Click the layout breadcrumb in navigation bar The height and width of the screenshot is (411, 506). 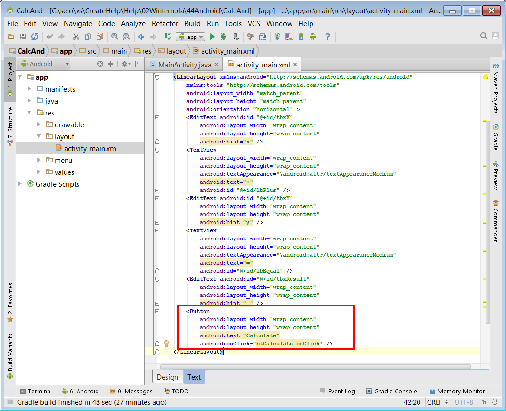coord(172,51)
